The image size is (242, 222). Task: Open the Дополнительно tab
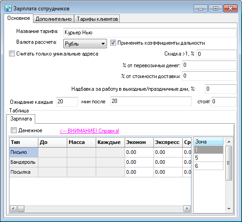coord(54,19)
